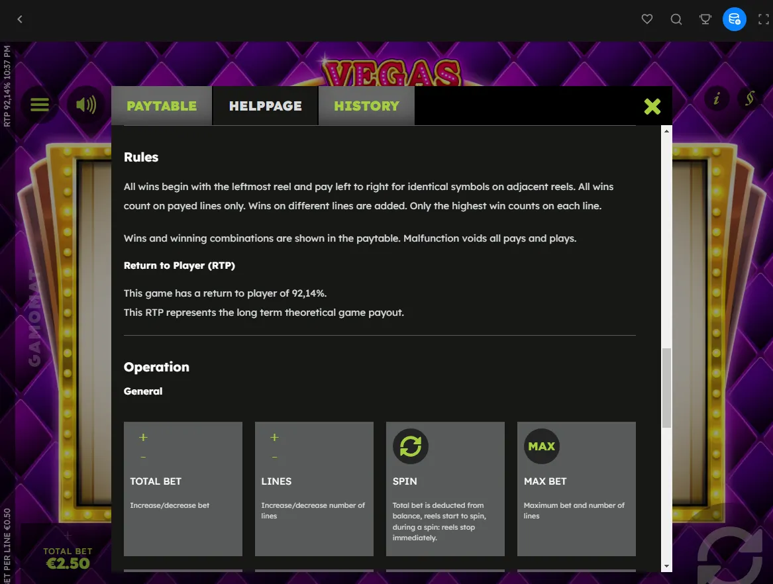The height and width of the screenshot is (584, 773).
Task: Open the blue deposit coins button
Action: 734,19
